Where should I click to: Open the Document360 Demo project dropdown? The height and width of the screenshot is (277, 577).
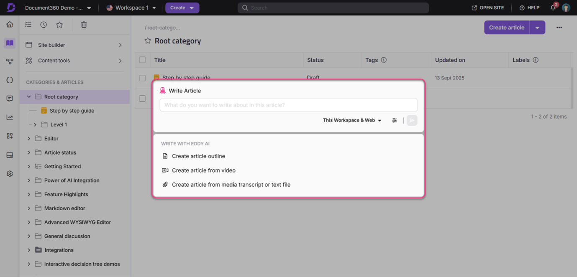58,8
